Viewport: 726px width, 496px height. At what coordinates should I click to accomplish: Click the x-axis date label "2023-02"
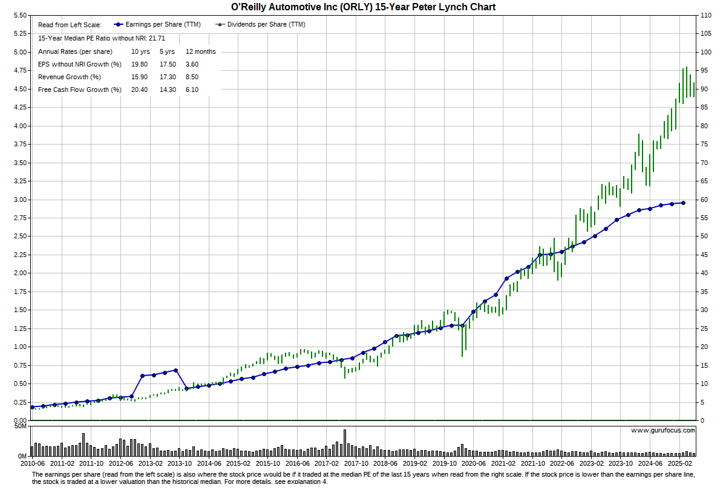tap(590, 464)
